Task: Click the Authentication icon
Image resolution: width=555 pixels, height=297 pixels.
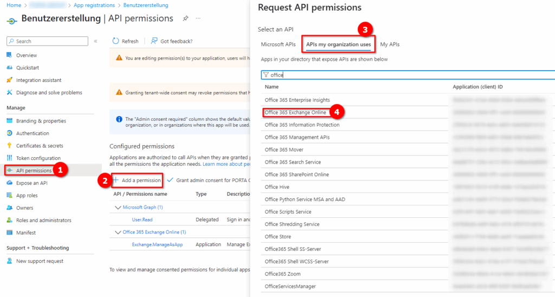Action: click(x=10, y=133)
